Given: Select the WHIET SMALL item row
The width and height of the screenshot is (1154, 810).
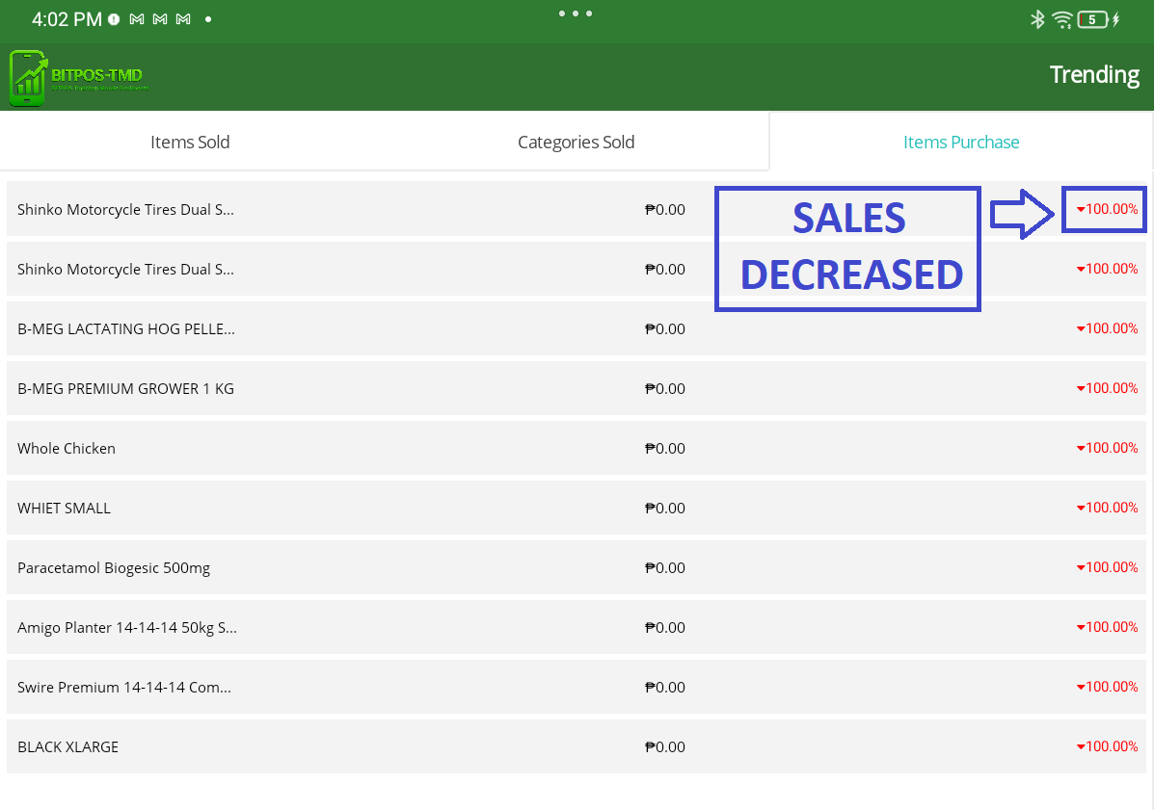Looking at the screenshot, I should [x=64, y=509].
